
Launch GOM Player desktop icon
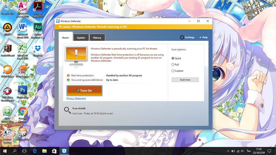(7, 71)
